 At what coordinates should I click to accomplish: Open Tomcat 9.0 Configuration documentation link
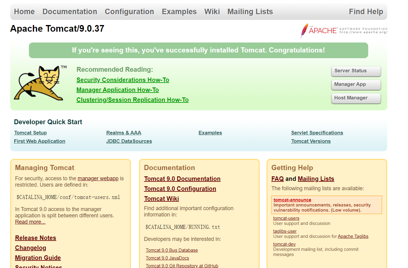coord(180,189)
